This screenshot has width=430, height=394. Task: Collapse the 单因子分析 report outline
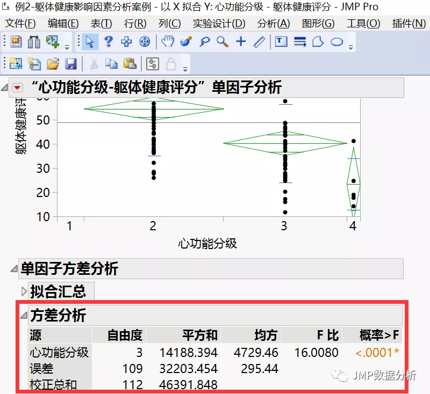4,87
